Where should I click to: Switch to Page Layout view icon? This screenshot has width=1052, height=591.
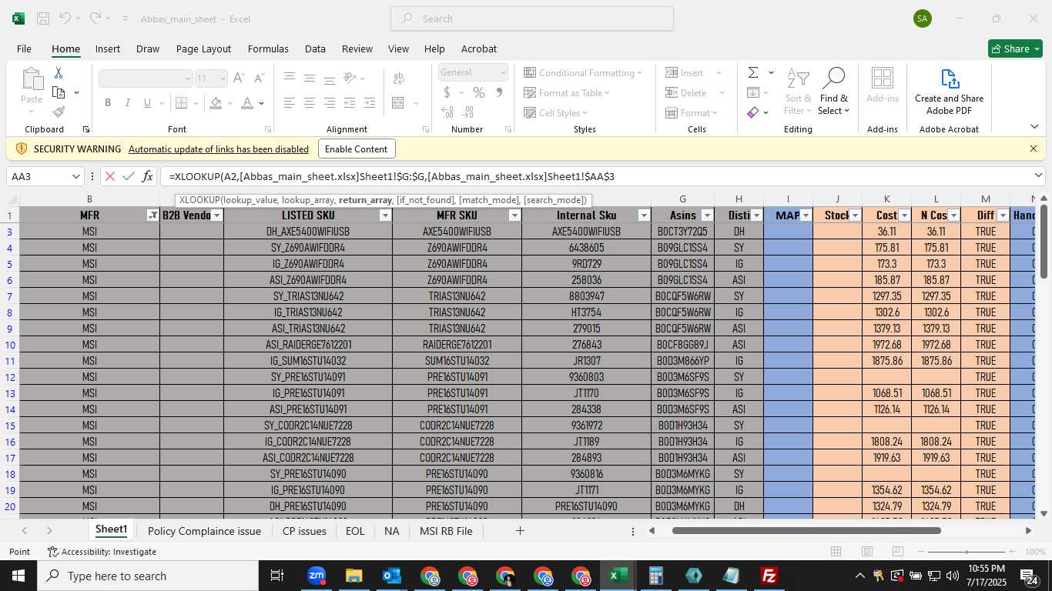(867, 552)
